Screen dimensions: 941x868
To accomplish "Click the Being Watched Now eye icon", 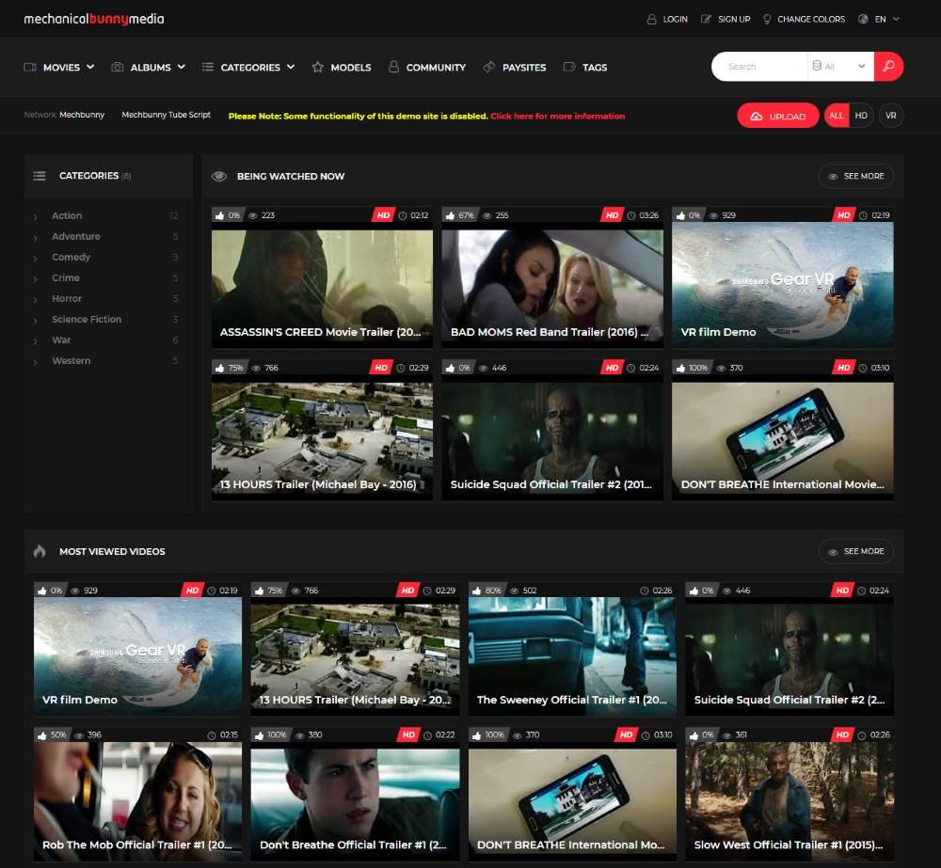I will [219, 177].
